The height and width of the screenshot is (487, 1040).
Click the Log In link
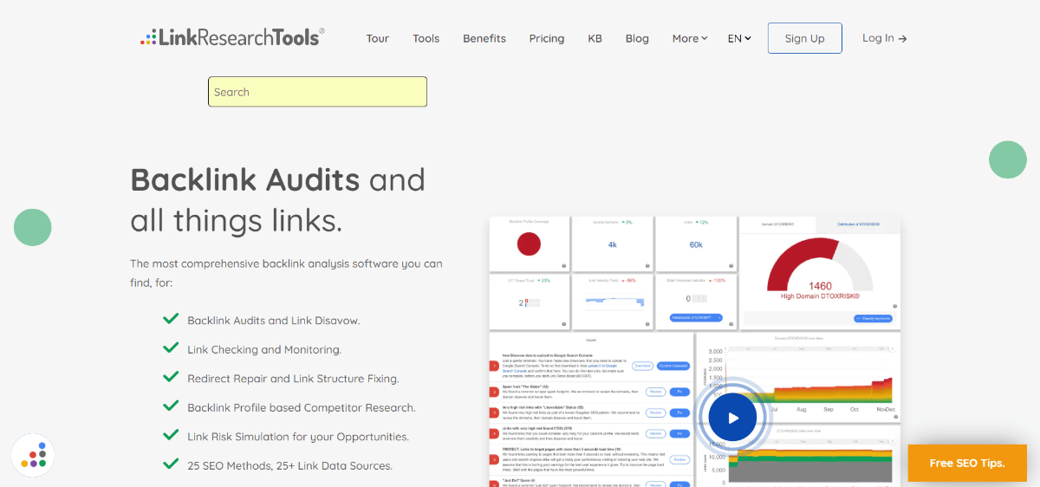click(x=885, y=38)
